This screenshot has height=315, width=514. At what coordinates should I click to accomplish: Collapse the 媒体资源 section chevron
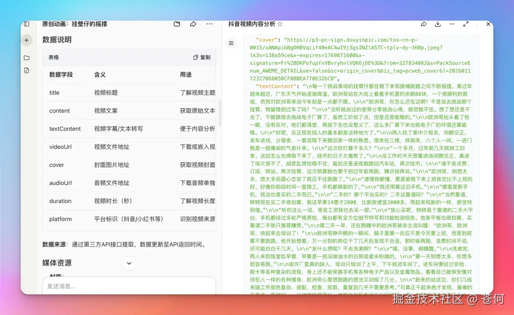pos(128,263)
